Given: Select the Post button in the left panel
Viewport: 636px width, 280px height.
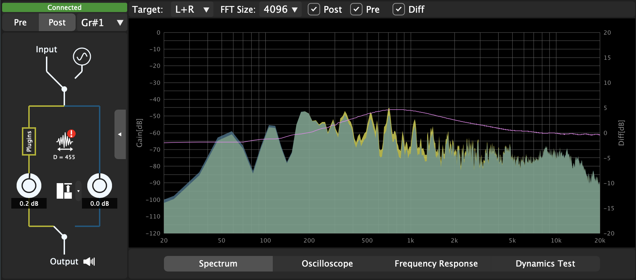Looking at the screenshot, I should [x=57, y=23].
